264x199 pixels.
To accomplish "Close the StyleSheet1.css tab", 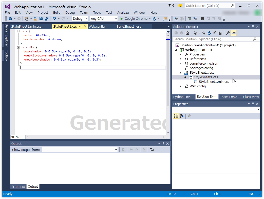I will pyautogui.click(x=85, y=26).
